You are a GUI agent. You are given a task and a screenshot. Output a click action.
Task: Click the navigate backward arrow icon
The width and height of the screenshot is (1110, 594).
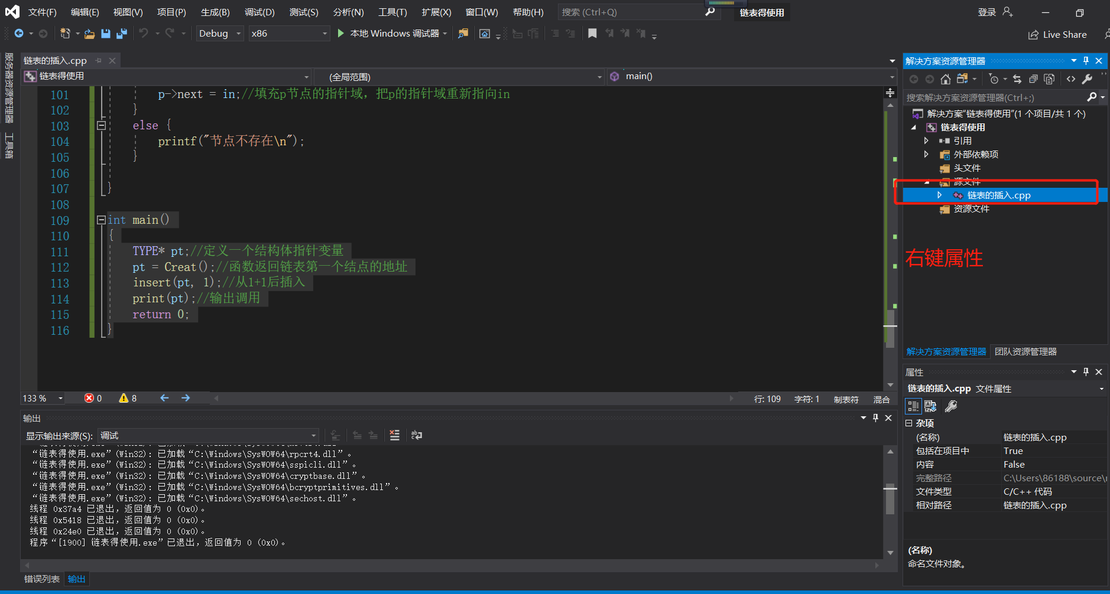point(19,34)
